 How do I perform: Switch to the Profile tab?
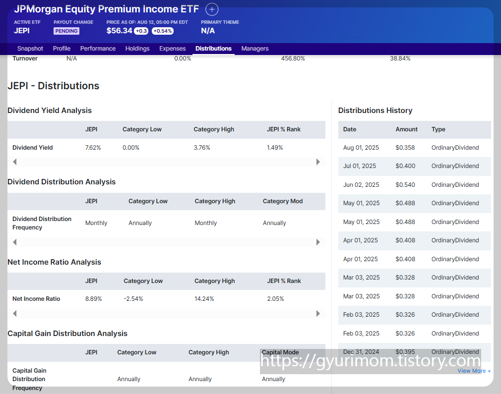pyautogui.click(x=62, y=49)
